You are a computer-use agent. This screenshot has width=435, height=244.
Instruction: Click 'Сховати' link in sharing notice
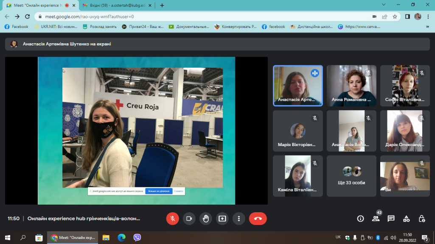coord(178,191)
